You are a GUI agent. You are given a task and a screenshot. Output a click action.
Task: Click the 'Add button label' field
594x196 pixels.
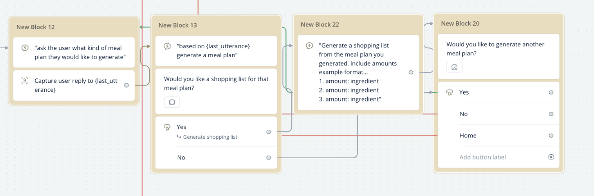483,157
